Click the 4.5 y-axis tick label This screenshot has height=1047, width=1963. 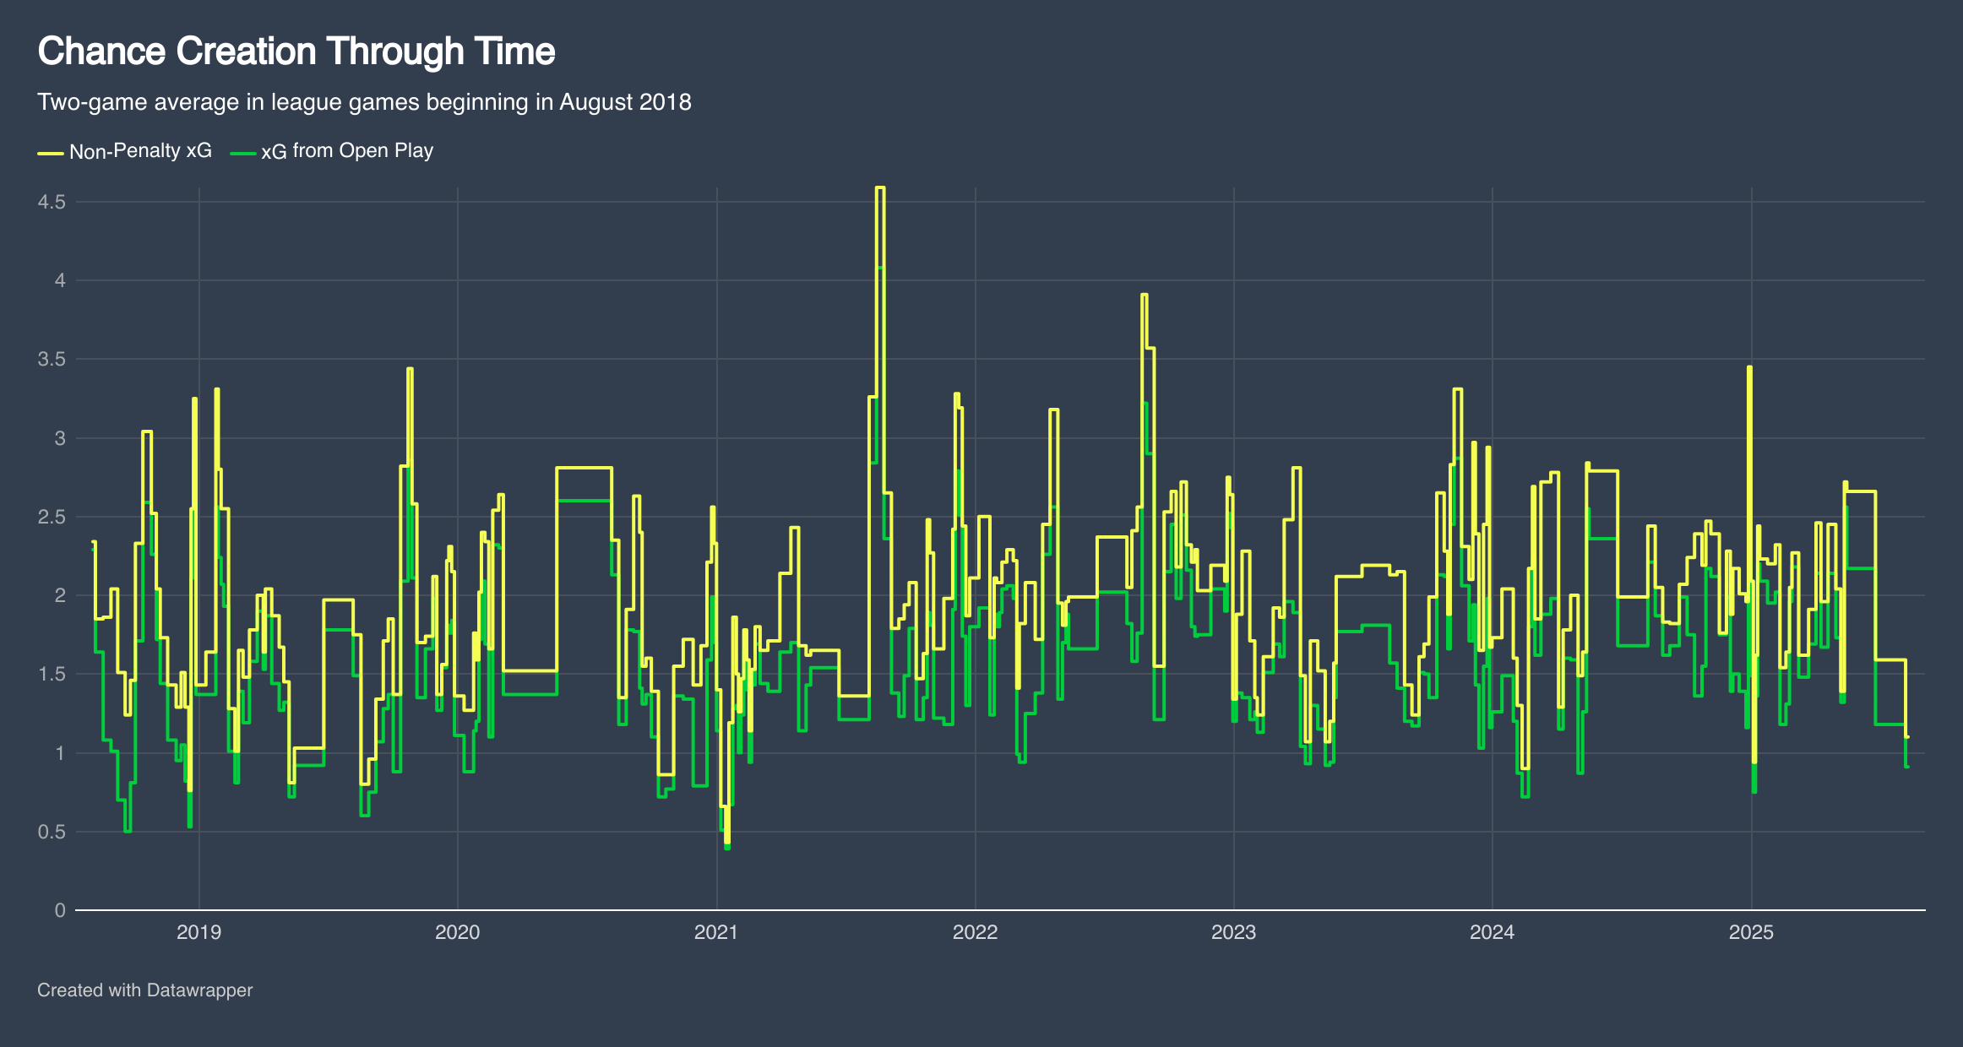coord(51,202)
